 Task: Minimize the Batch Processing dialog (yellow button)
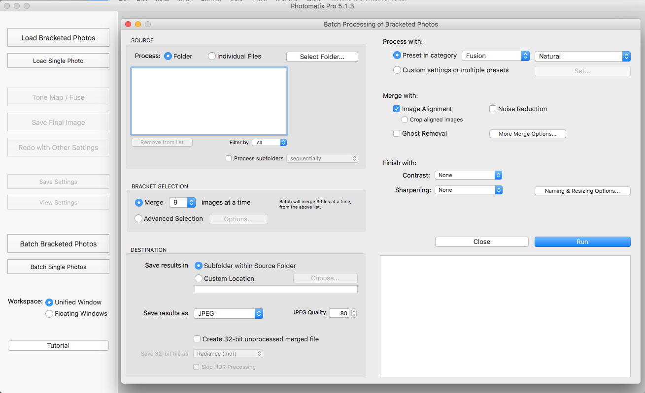[x=138, y=24]
